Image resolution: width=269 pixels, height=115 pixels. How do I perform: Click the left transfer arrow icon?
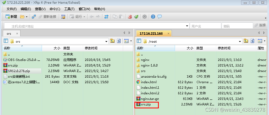coord(92,17)
